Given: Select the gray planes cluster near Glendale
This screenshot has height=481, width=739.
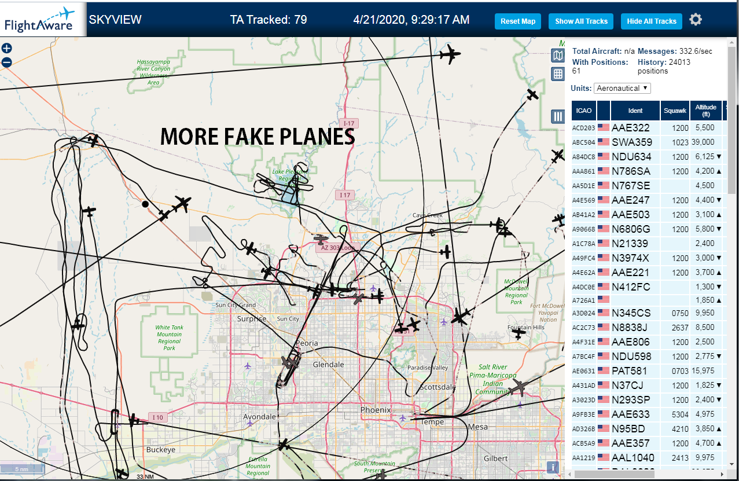Looking at the screenshot, I should click(289, 363).
